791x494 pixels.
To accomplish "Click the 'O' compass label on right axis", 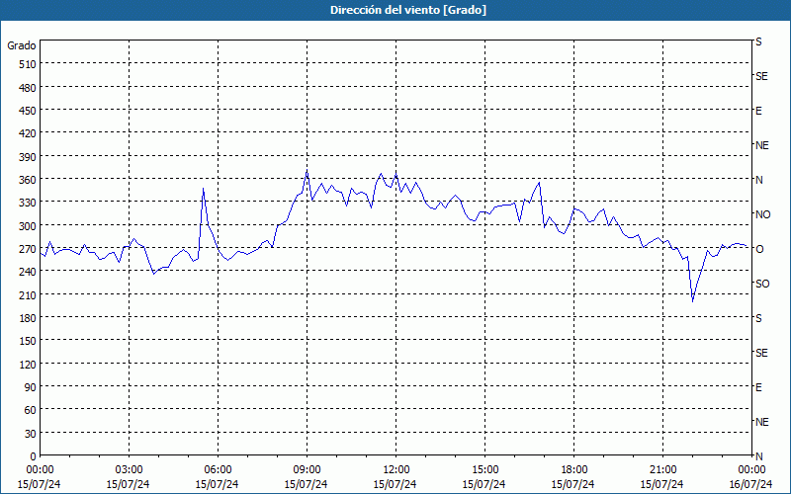I will [x=759, y=249].
